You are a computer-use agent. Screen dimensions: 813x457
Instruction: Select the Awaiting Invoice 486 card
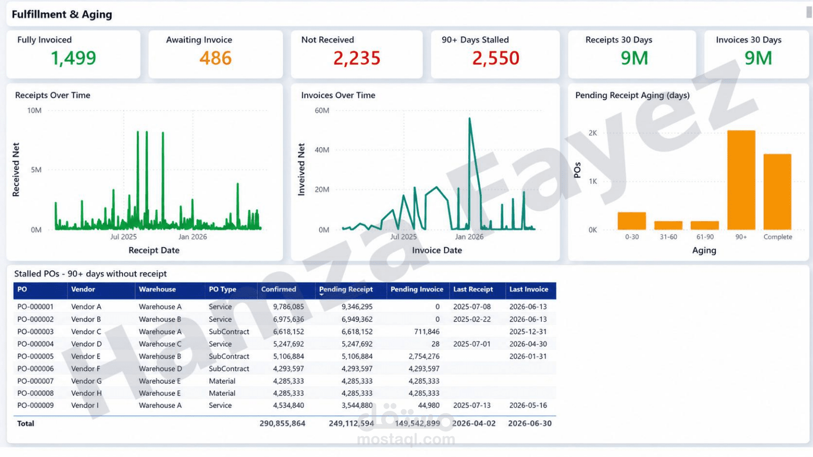coord(216,54)
